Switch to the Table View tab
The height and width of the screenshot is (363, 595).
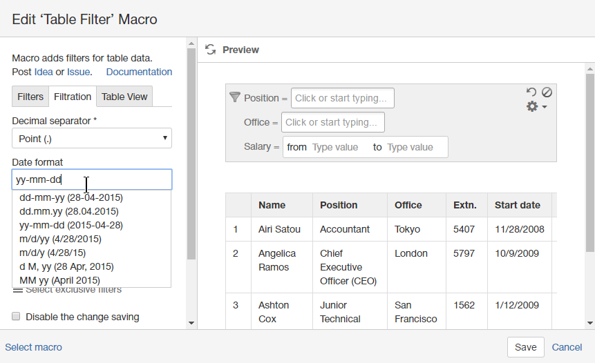point(124,97)
